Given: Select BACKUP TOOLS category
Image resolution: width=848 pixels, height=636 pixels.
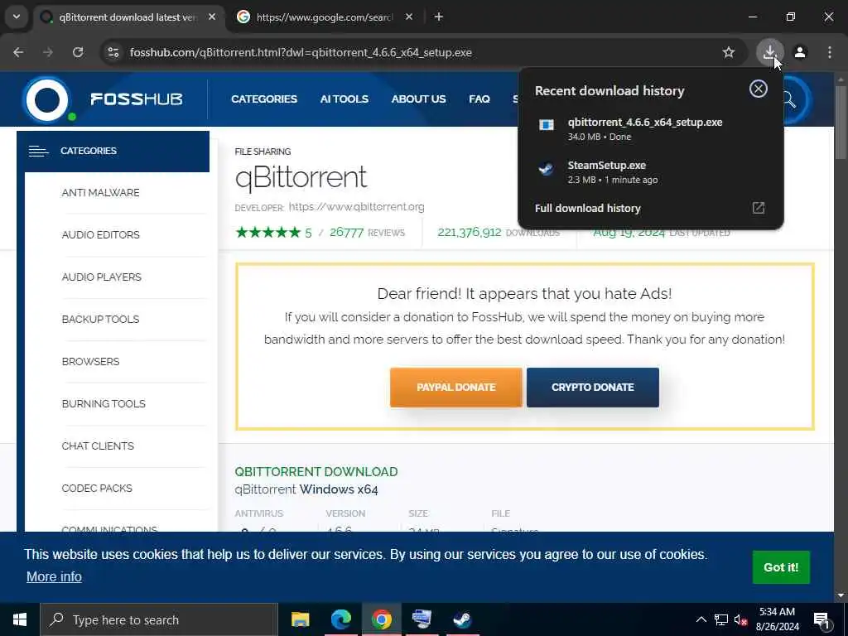Looking at the screenshot, I should point(100,319).
